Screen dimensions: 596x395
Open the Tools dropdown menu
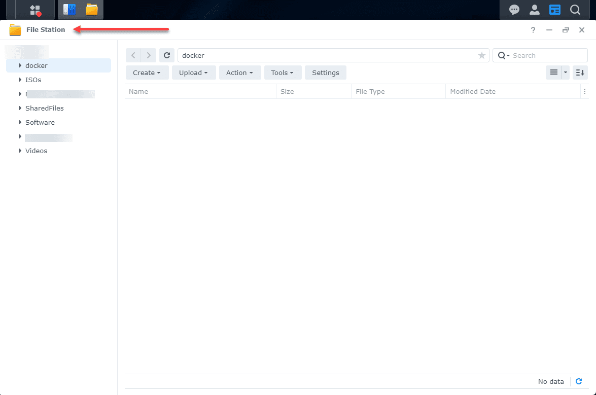283,73
